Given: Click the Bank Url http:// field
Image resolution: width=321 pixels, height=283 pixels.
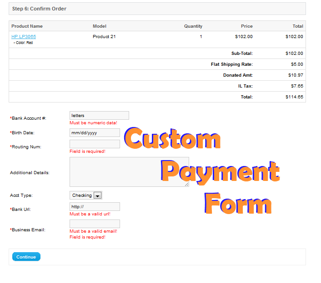Looking at the screenshot, I should pyautogui.click(x=95, y=207).
